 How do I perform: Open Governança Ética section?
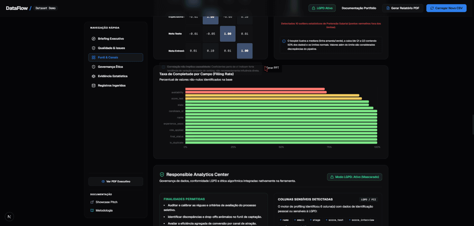click(116, 67)
